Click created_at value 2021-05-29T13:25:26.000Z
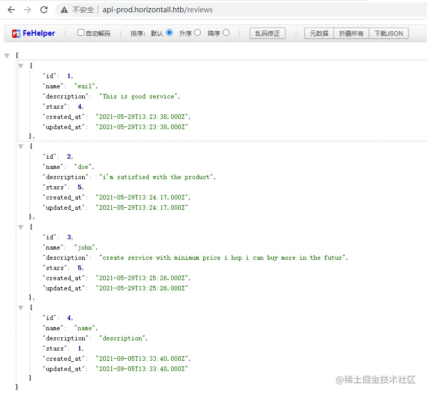The image size is (427, 396). [x=141, y=278]
